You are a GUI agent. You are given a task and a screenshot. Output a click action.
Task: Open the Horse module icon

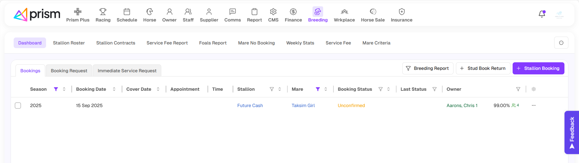(x=149, y=12)
